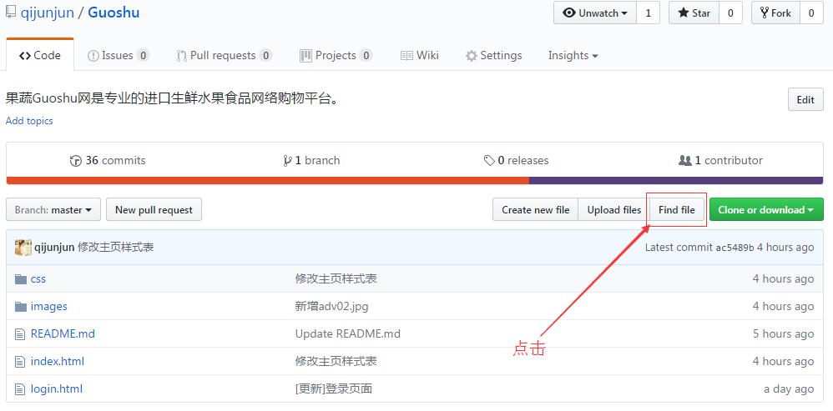Go to the Settings tab
Viewport: 833px width, 411px height.
pyautogui.click(x=493, y=55)
